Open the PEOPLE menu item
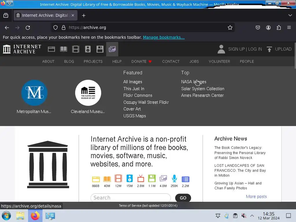 tap(247, 62)
